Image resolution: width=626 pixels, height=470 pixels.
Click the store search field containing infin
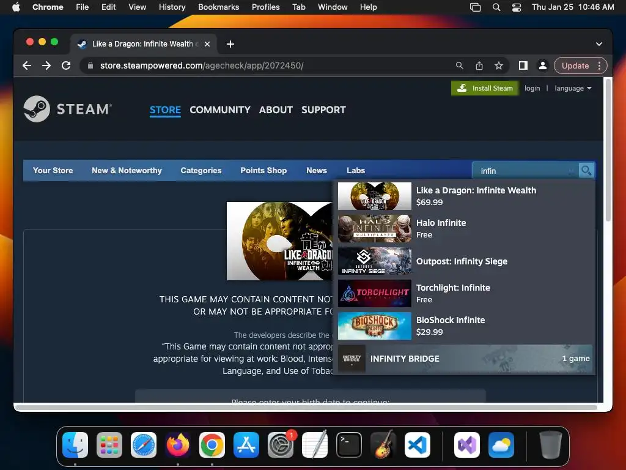tap(525, 171)
